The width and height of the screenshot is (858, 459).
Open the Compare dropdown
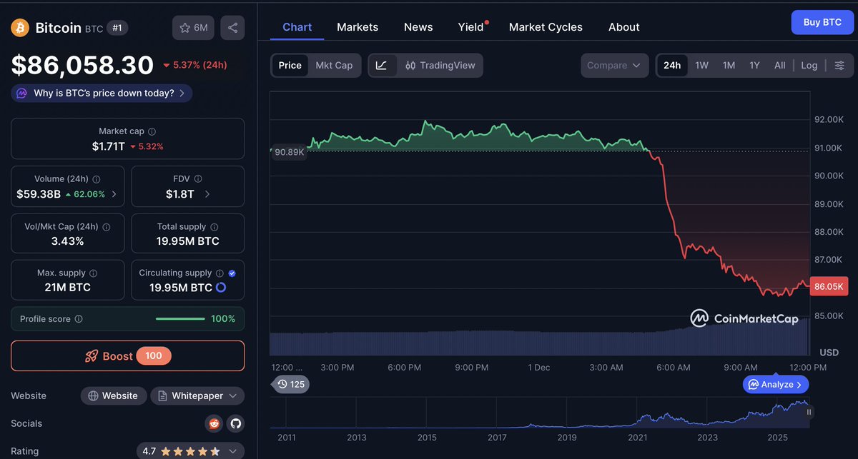(615, 65)
